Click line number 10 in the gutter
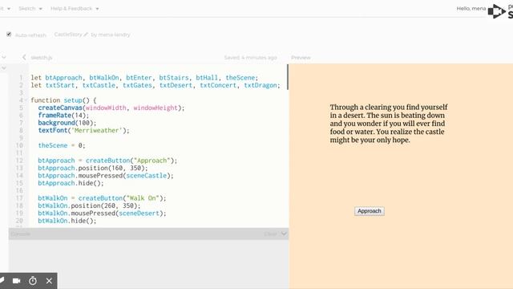 19,145
